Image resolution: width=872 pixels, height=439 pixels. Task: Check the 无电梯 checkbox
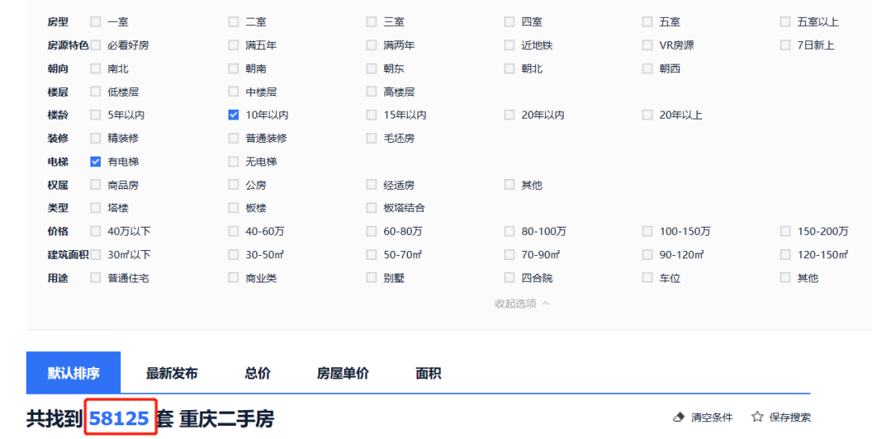233,161
